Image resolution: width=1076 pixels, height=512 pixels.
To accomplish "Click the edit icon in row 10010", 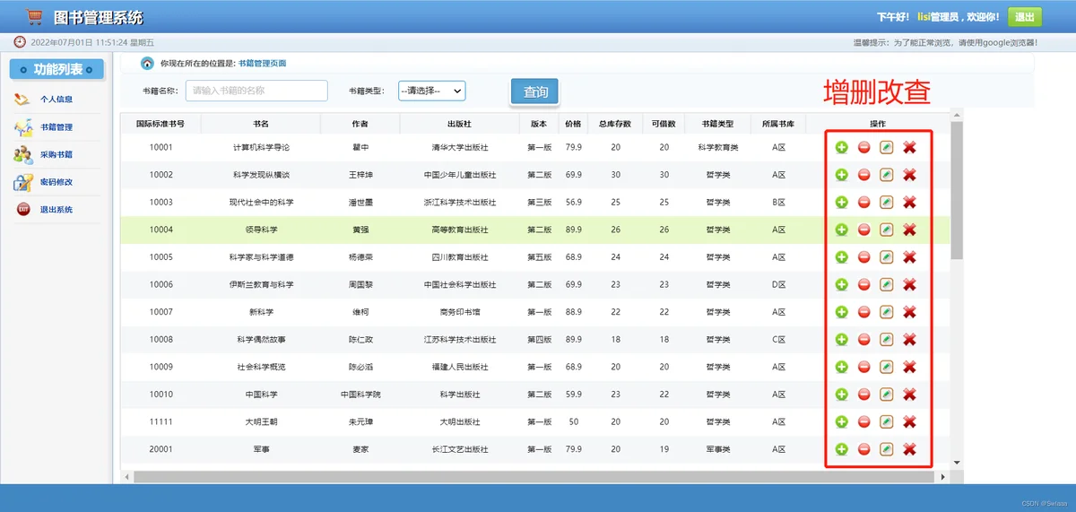I will coord(887,395).
